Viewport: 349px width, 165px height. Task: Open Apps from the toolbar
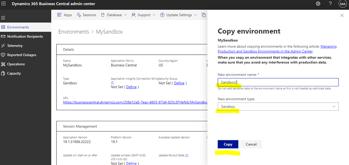[x=68, y=15]
